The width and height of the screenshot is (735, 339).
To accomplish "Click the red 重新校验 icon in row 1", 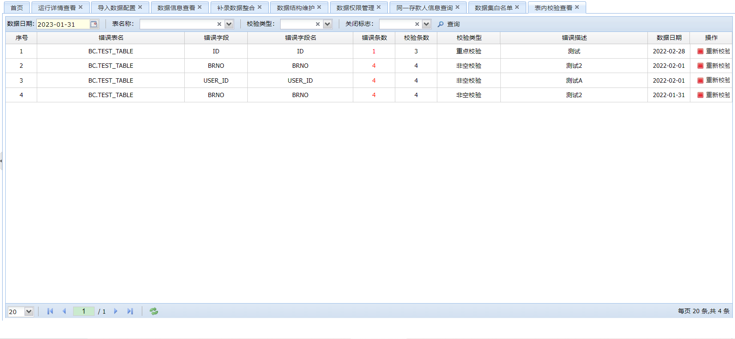I will point(700,51).
